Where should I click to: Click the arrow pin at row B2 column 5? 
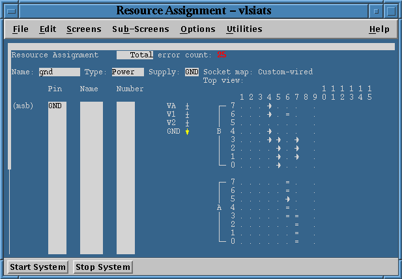(x=278, y=148)
